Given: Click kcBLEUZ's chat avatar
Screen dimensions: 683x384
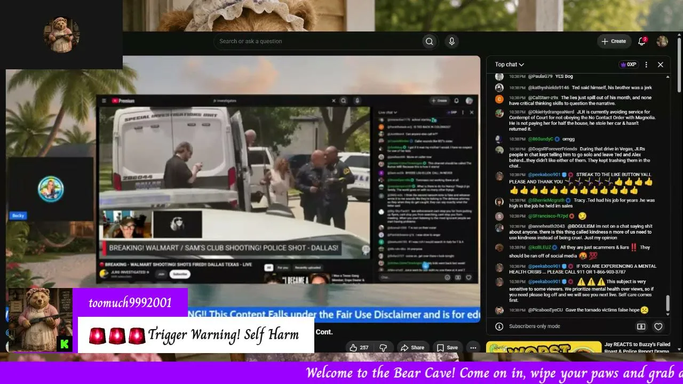Looking at the screenshot, I should [499, 247].
